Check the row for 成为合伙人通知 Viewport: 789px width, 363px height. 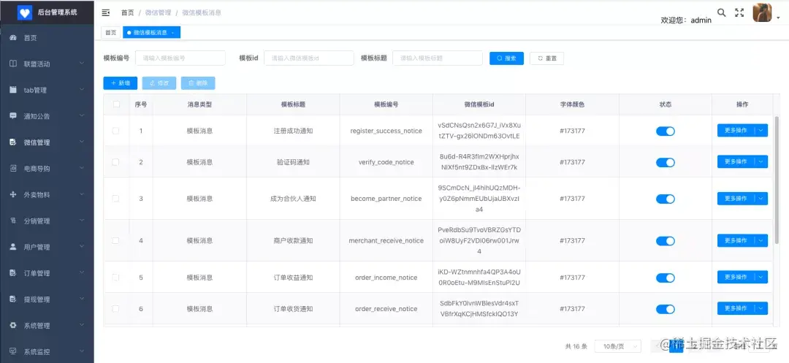pos(115,199)
